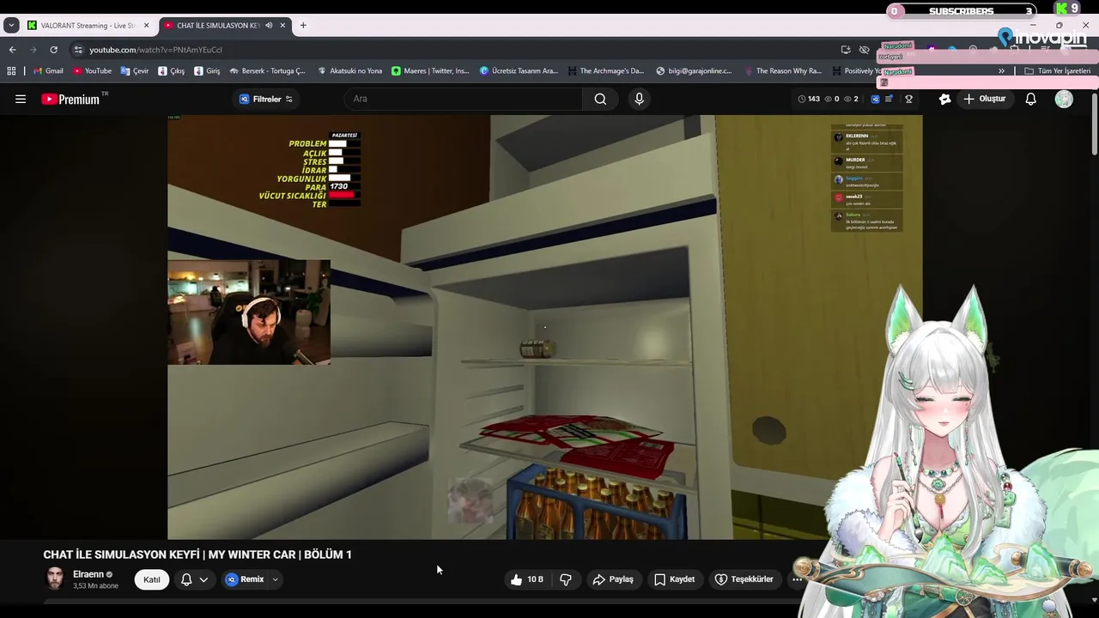Viewport: 1099px width, 618px height.
Task: Save the video with Kaydet
Action: (x=674, y=579)
